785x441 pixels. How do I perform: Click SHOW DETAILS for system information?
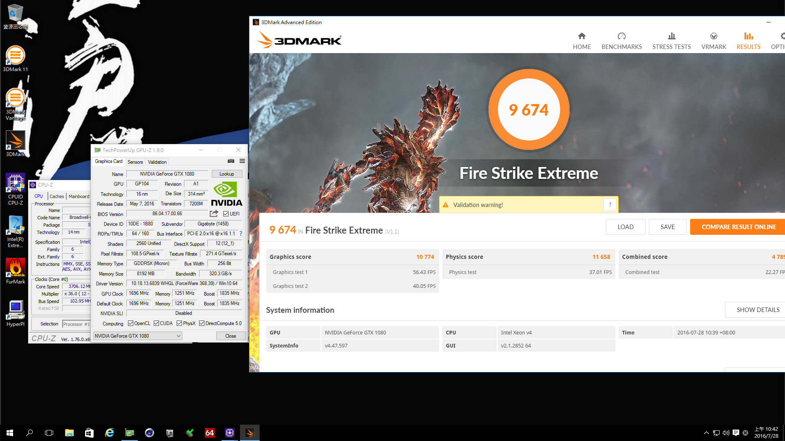(755, 310)
